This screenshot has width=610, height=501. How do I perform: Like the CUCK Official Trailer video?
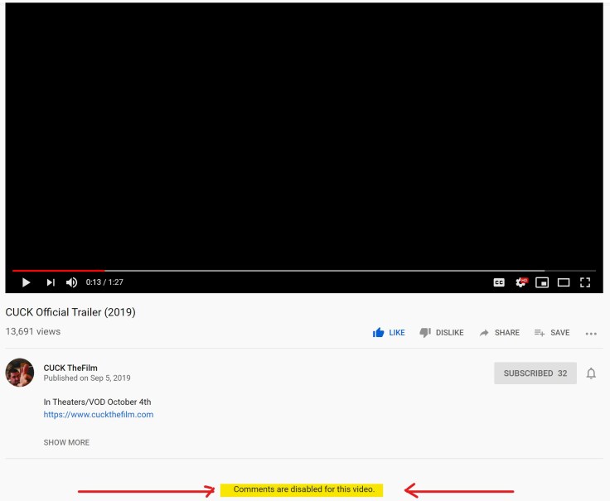tap(389, 332)
